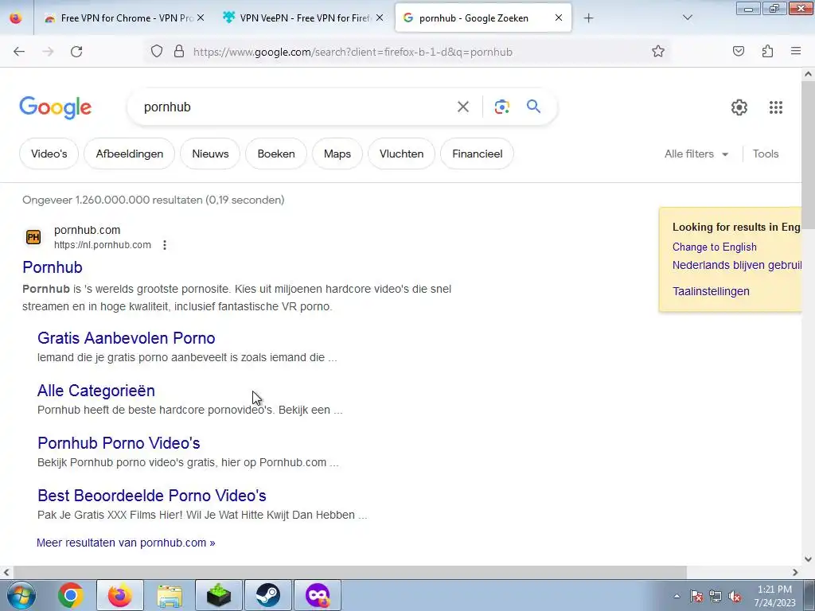Bookmark this page with the star icon
The width and height of the screenshot is (815, 611).
pos(658,51)
